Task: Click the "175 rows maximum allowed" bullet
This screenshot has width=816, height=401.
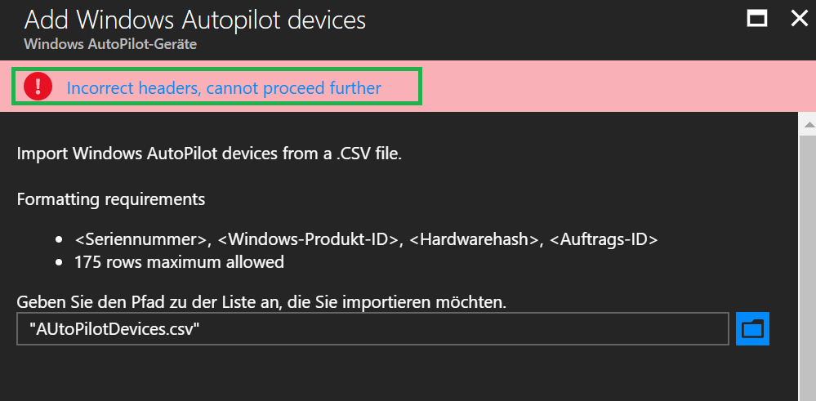Action: (x=179, y=262)
